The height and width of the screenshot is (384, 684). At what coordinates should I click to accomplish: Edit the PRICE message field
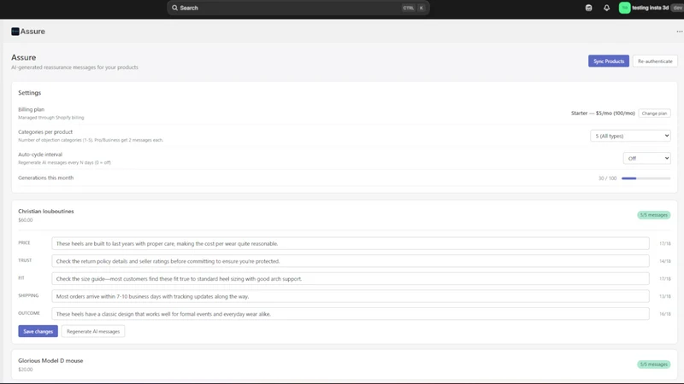tap(350, 243)
